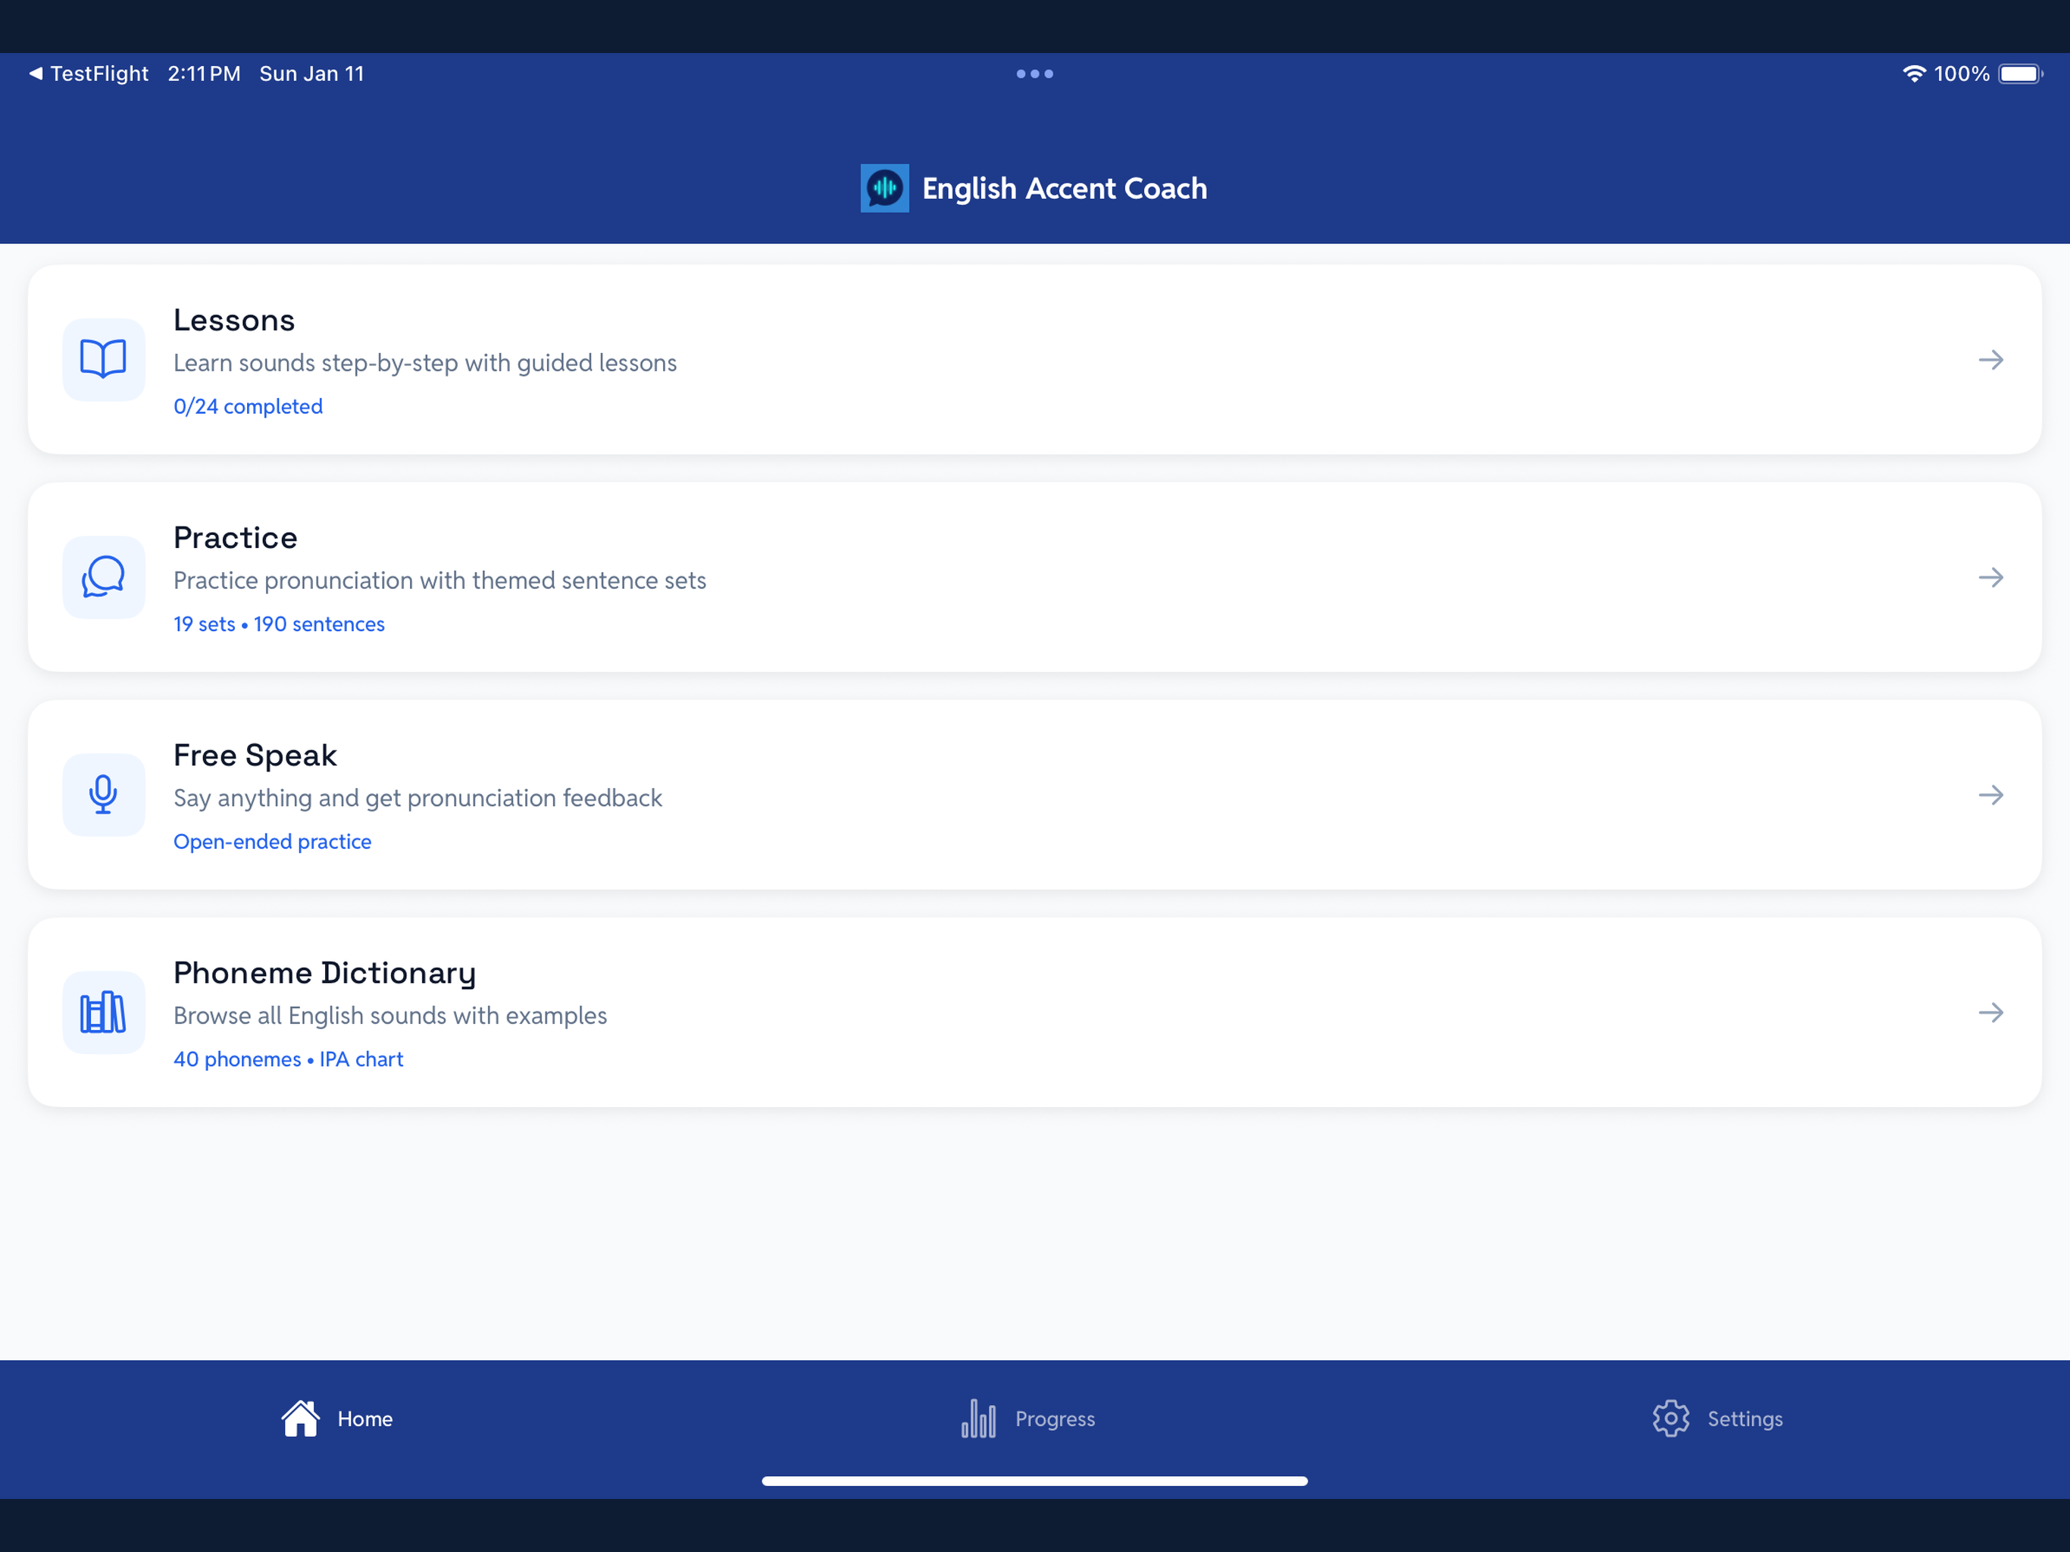2070x1552 pixels.
Task: Switch to the Settings tab label
Action: click(1744, 1418)
